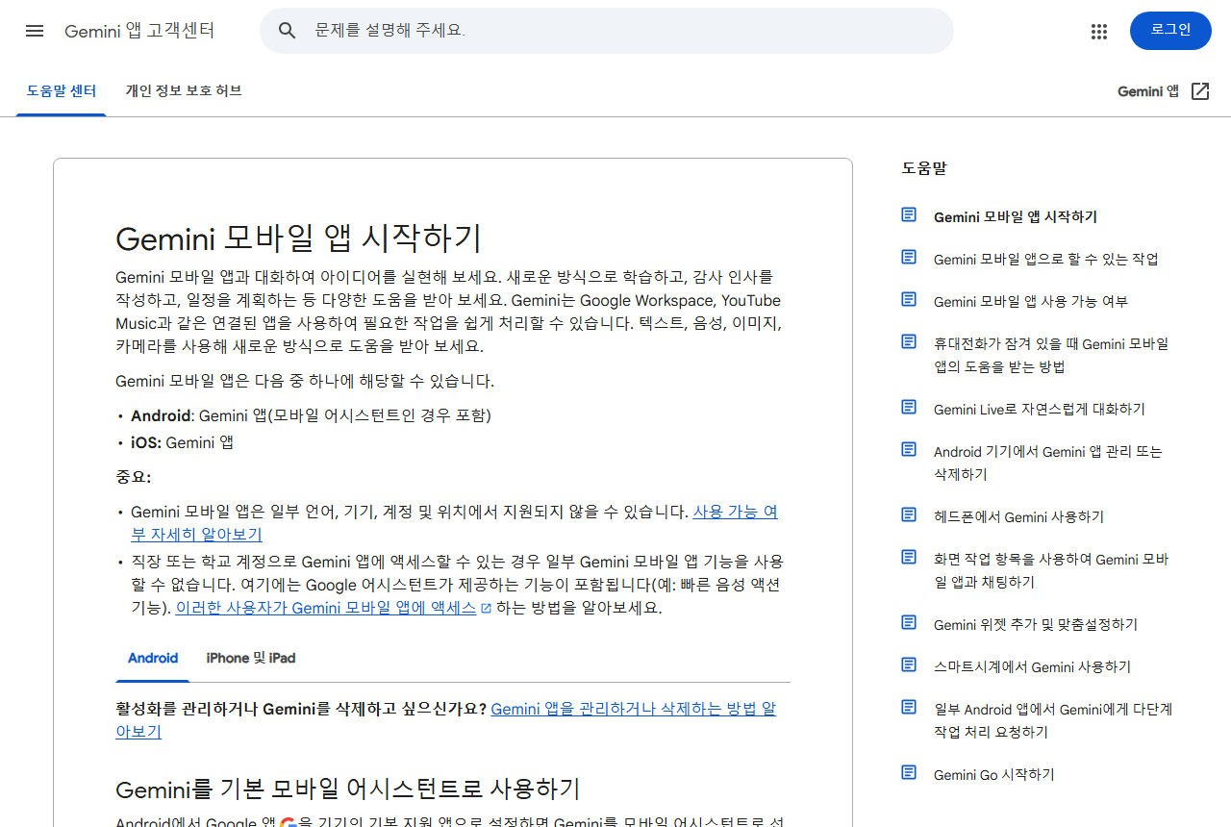Image resolution: width=1231 pixels, height=827 pixels.
Task: Click the article icon beside Android 기기에서 Gemini 앱 관리
Action: [909, 449]
